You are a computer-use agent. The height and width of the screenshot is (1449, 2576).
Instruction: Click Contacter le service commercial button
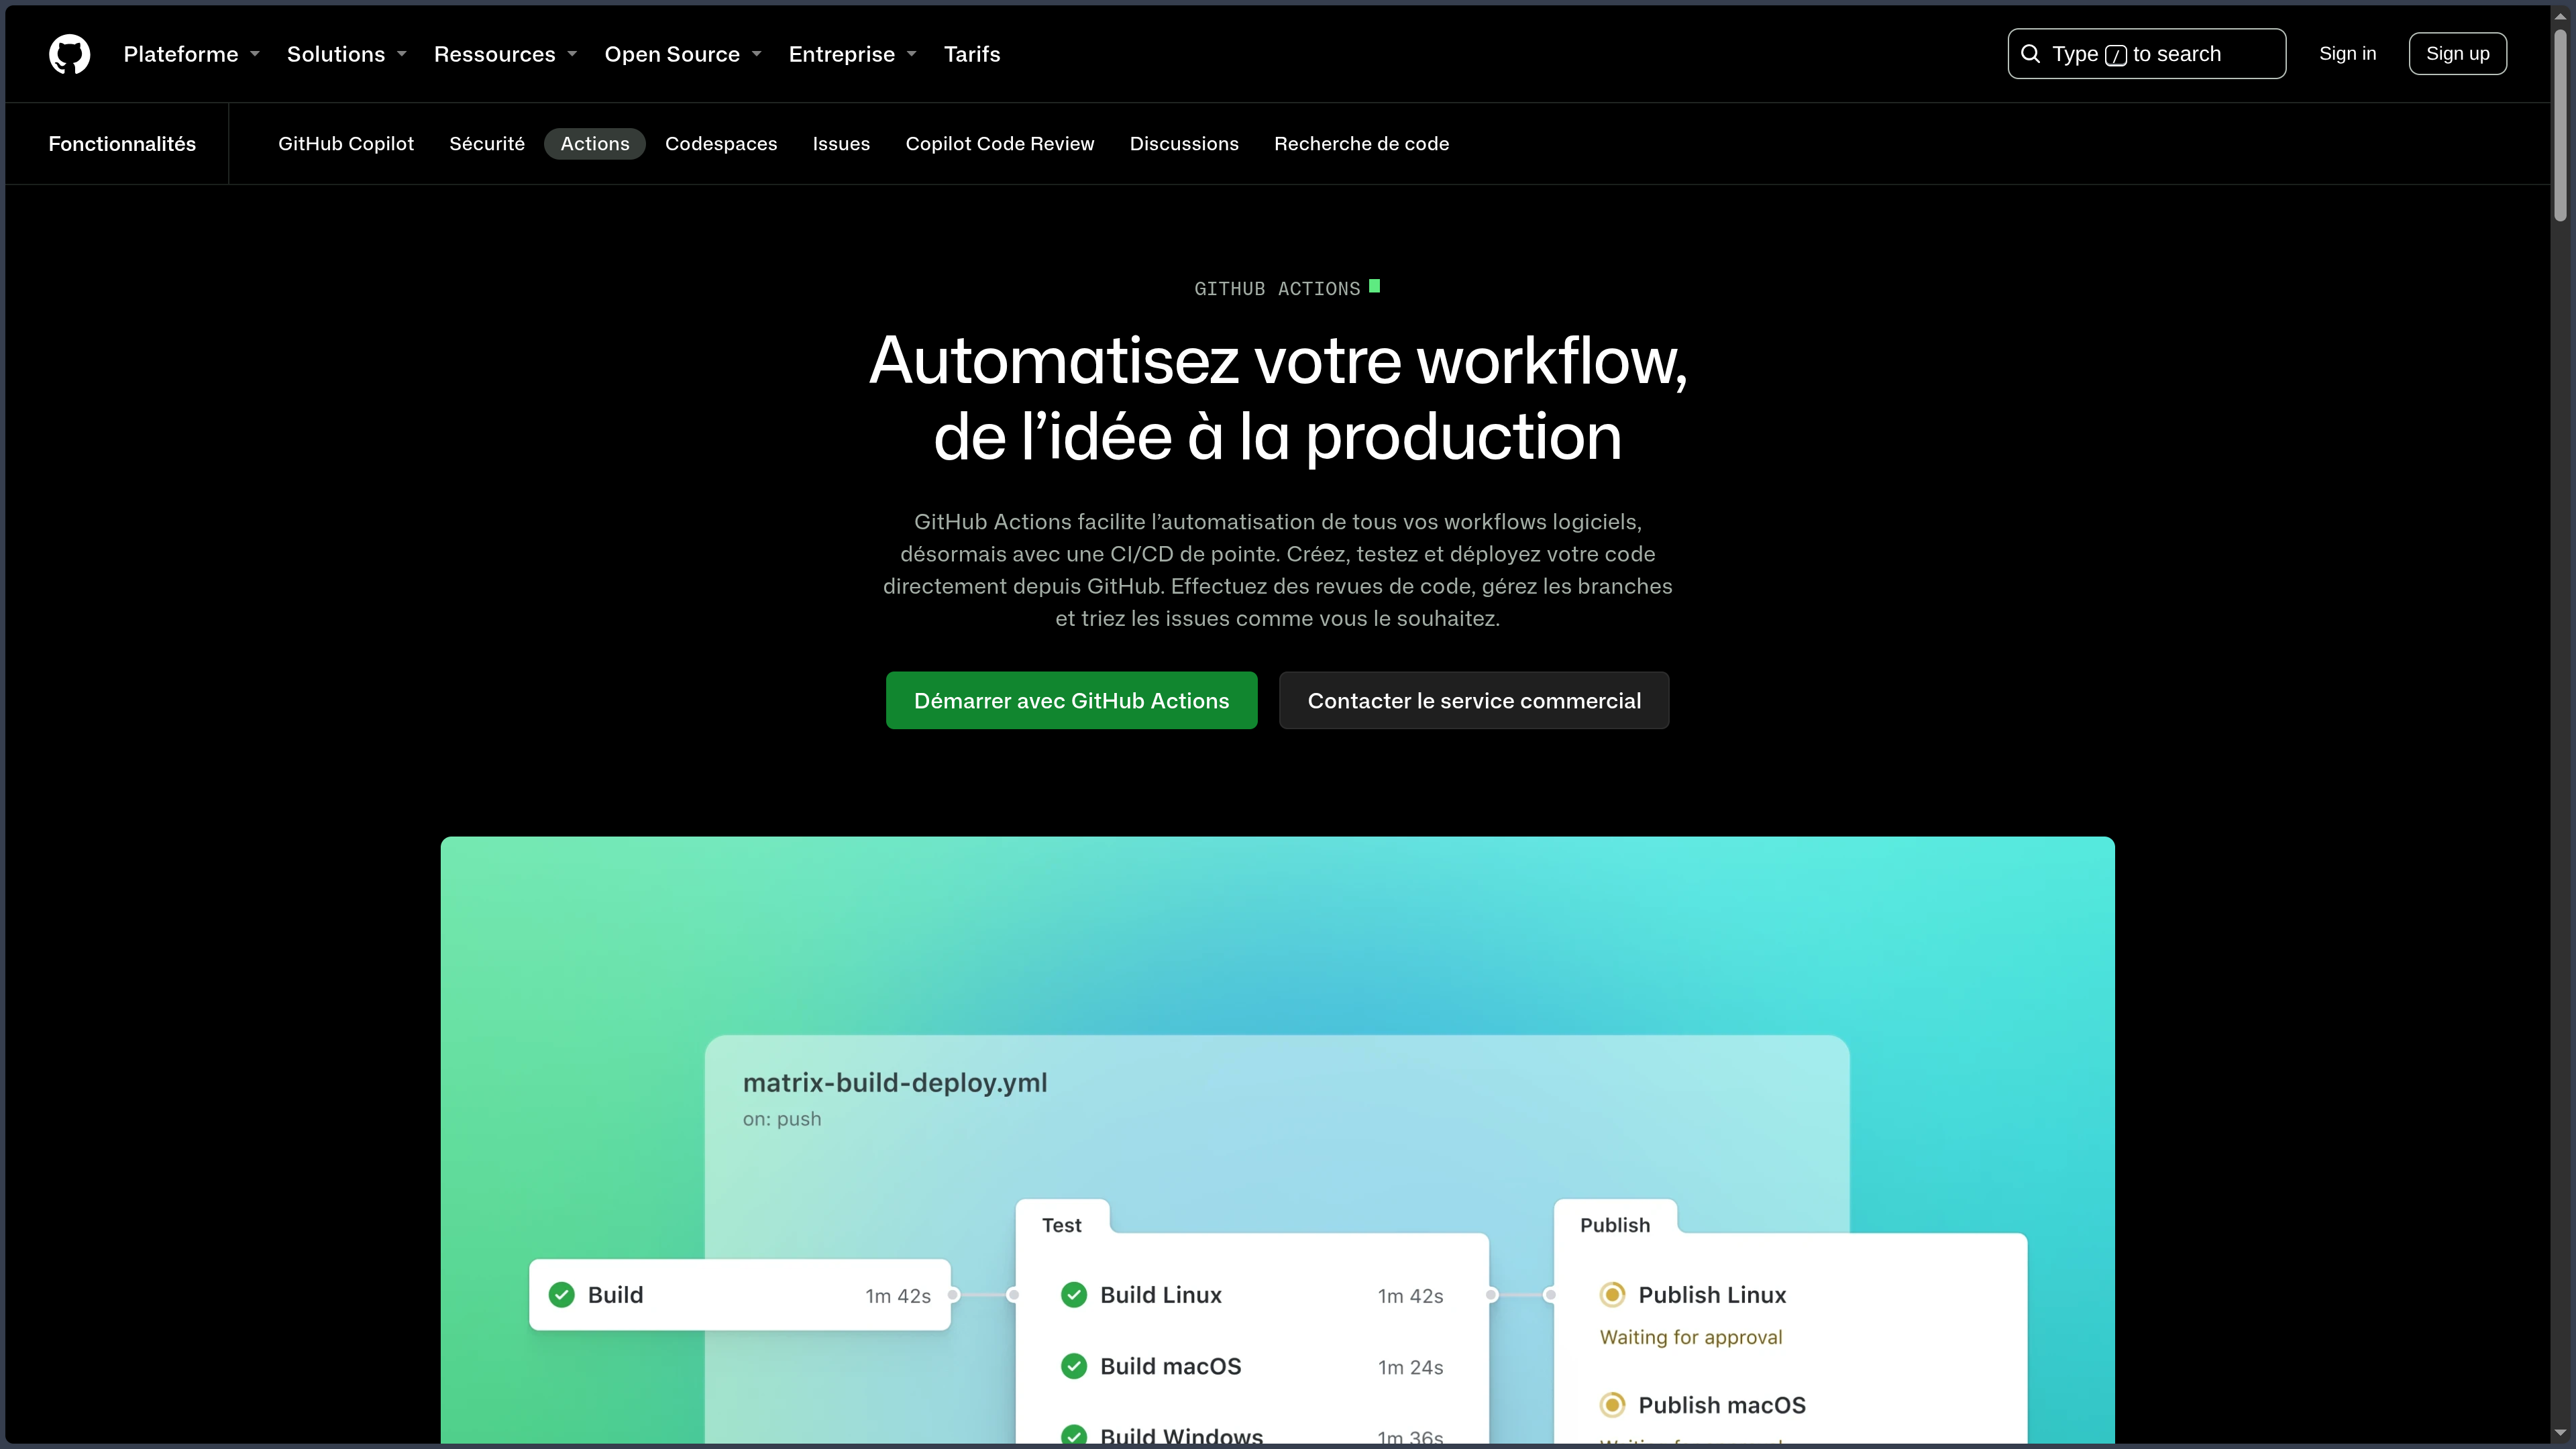1474,701
